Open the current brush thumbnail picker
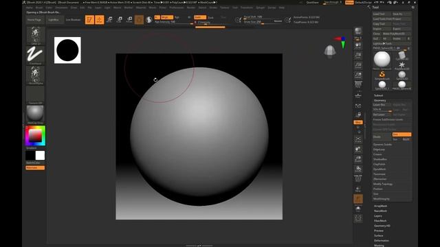 point(35,36)
